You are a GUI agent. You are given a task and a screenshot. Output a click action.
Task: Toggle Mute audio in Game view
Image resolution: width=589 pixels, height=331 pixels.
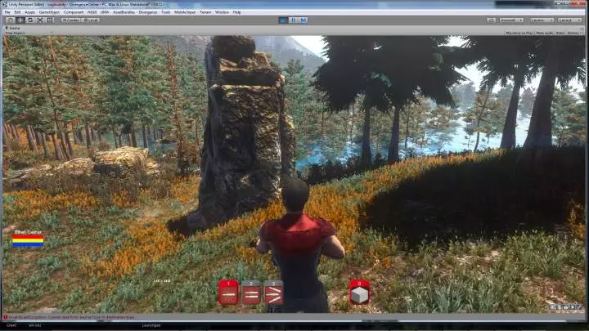[x=544, y=33]
